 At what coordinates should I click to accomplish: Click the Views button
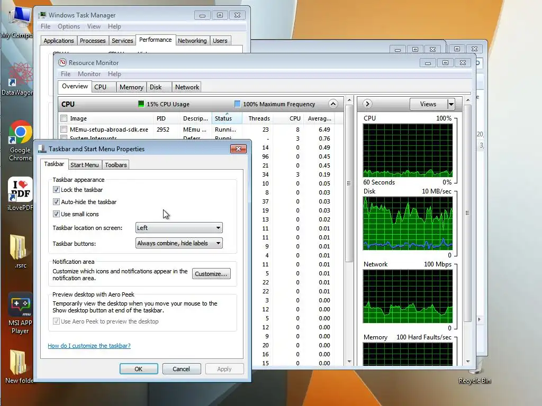428,104
